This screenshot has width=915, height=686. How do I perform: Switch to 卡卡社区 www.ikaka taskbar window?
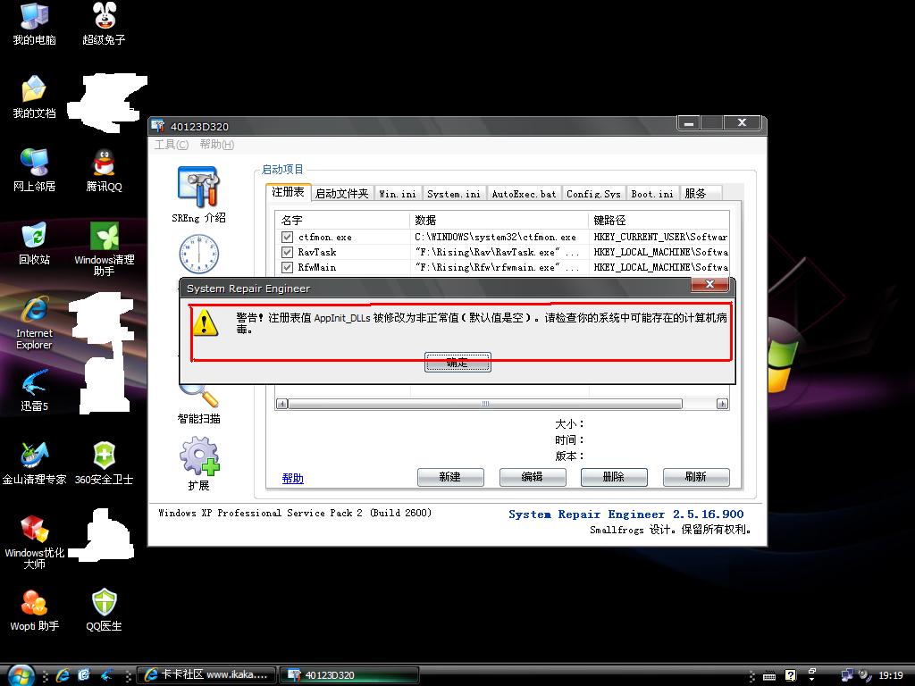206,675
